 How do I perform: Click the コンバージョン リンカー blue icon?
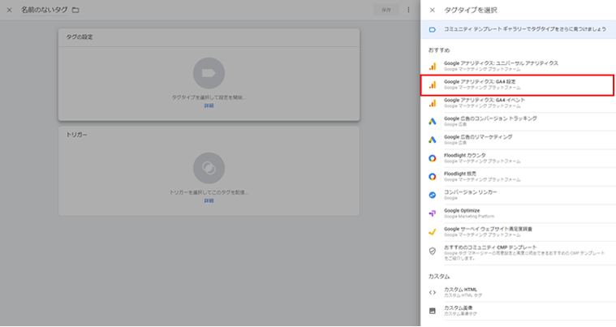tap(432, 195)
